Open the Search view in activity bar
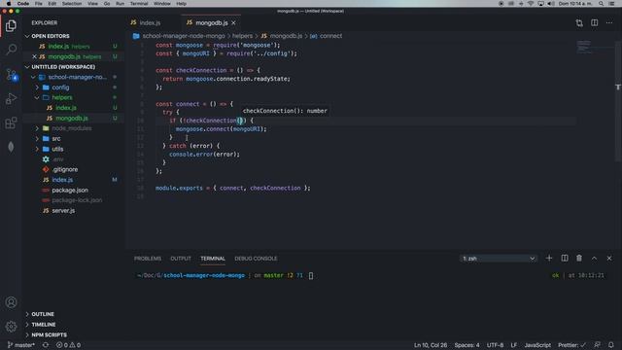The height and width of the screenshot is (350, 622). [11, 50]
